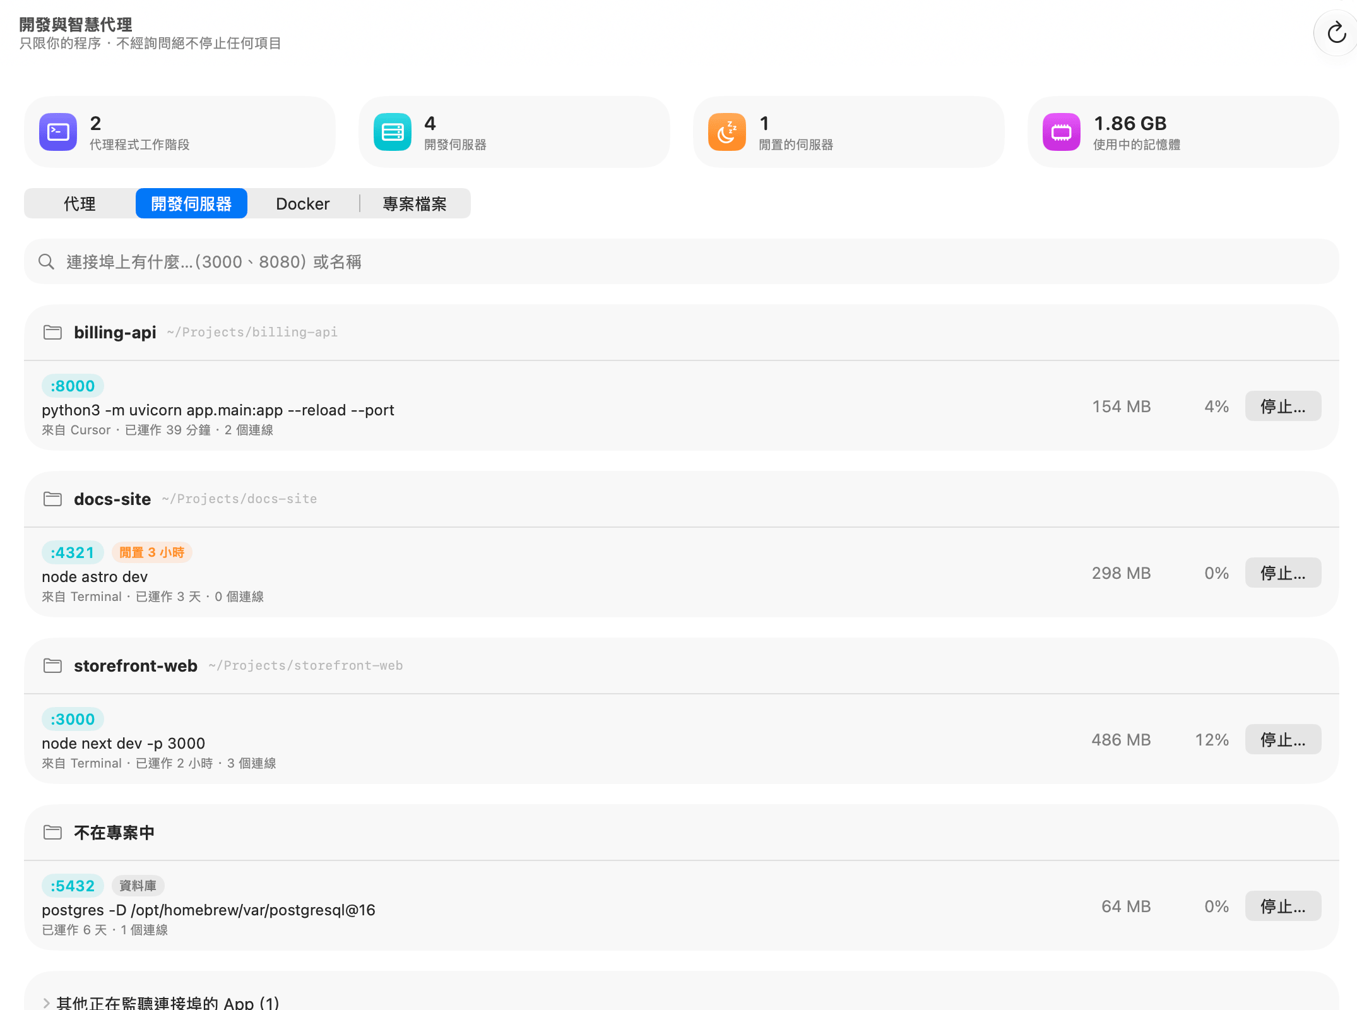This screenshot has width=1357, height=1010.
Task: Click the 閒置 3 小時 idle badge
Action: [152, 552]
